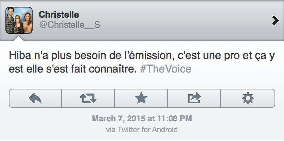The height and width of the screenshot is (141, 284).
Task: Click the display name Christelle
Action: (x=59, y=15)
